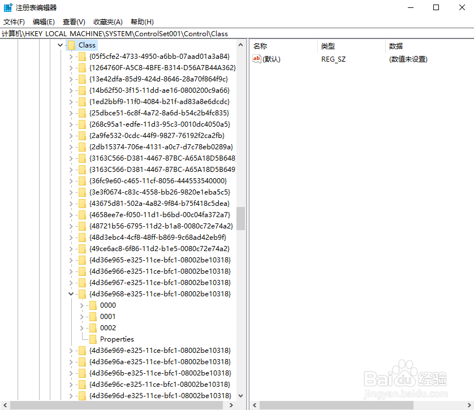Click folder icon of {48d3ebc4-4cf8-48ff-b869-9c68ad42eb9f}
The width and height of the screenshot is (474, 410).
(82, 237)
